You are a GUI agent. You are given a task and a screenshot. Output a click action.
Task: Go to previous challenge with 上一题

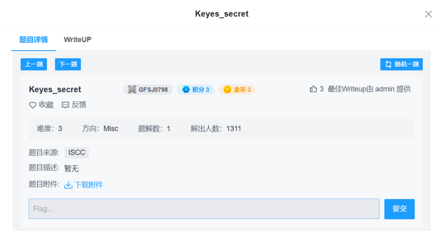[x=34, y=64]
